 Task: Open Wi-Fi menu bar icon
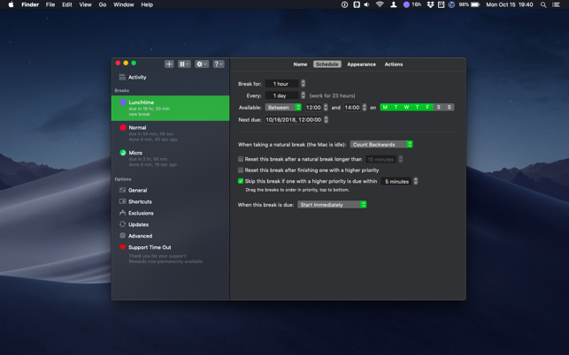(380, 4)
